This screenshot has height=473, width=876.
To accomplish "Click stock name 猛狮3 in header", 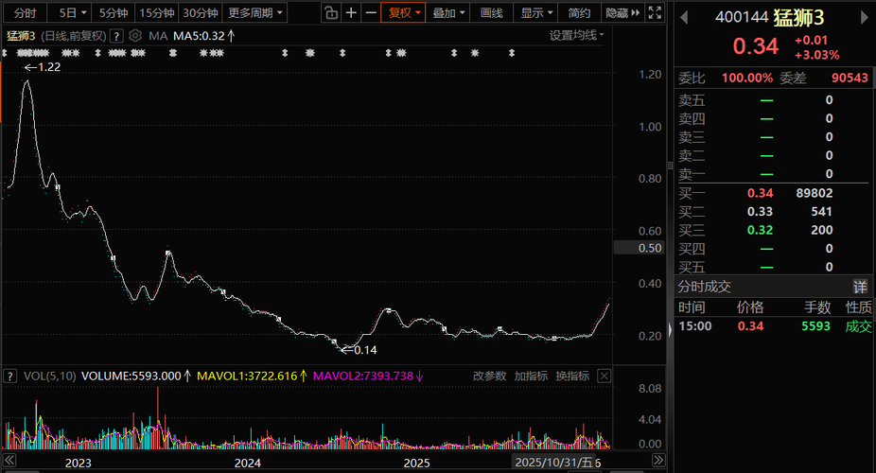I will pyautogui.click(x=799, y=18).
